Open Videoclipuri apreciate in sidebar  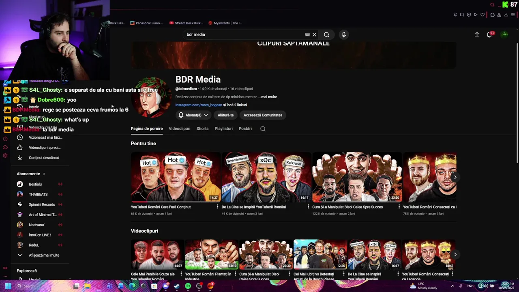pos(40,148)
